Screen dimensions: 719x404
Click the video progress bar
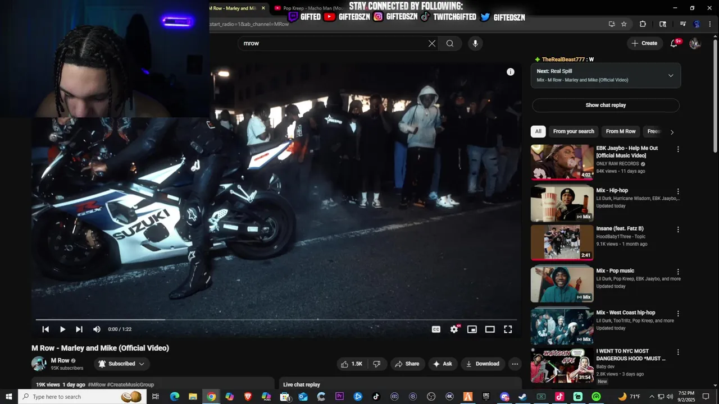point(276,320)
